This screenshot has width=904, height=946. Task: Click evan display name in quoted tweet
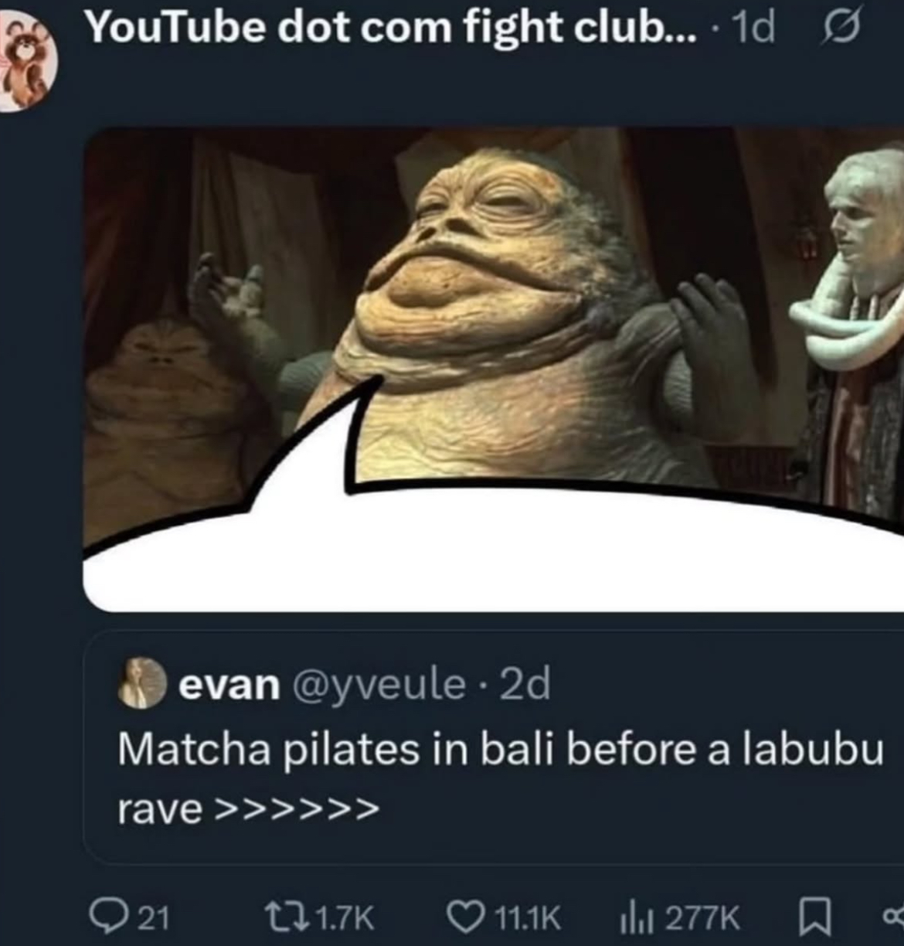pyautogui.click(x=229, y=684)
